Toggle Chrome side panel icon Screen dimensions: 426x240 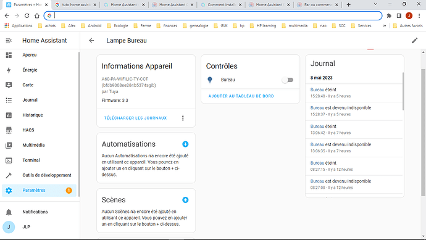399,16
